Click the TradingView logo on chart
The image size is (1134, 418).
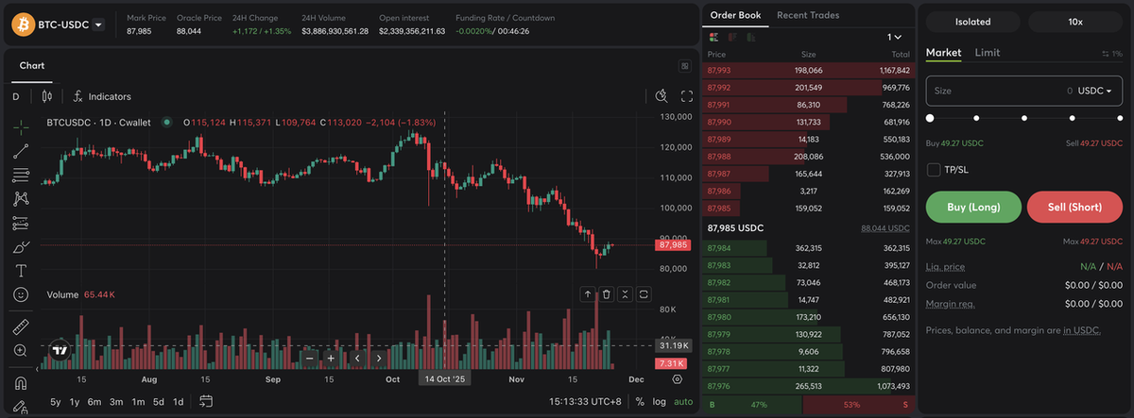(x=60, y=350)
